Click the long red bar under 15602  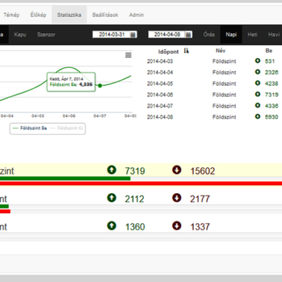coord(141,183)
